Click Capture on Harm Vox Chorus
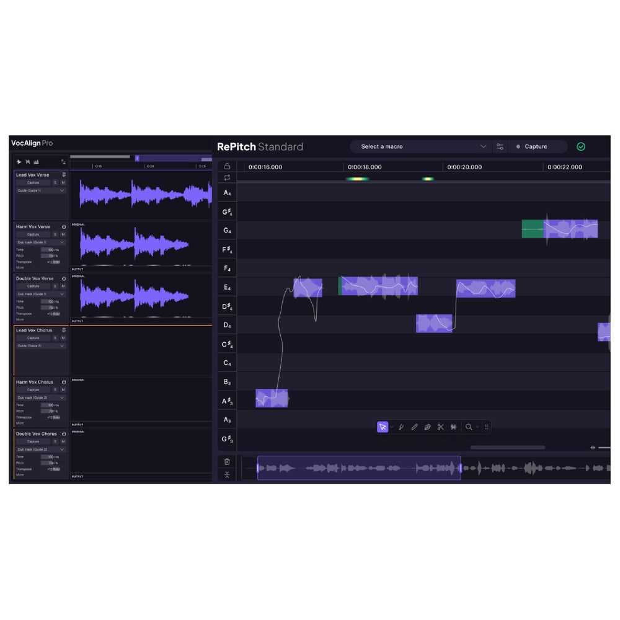Screen dimensions: 620x620 (x=33, y=390)
